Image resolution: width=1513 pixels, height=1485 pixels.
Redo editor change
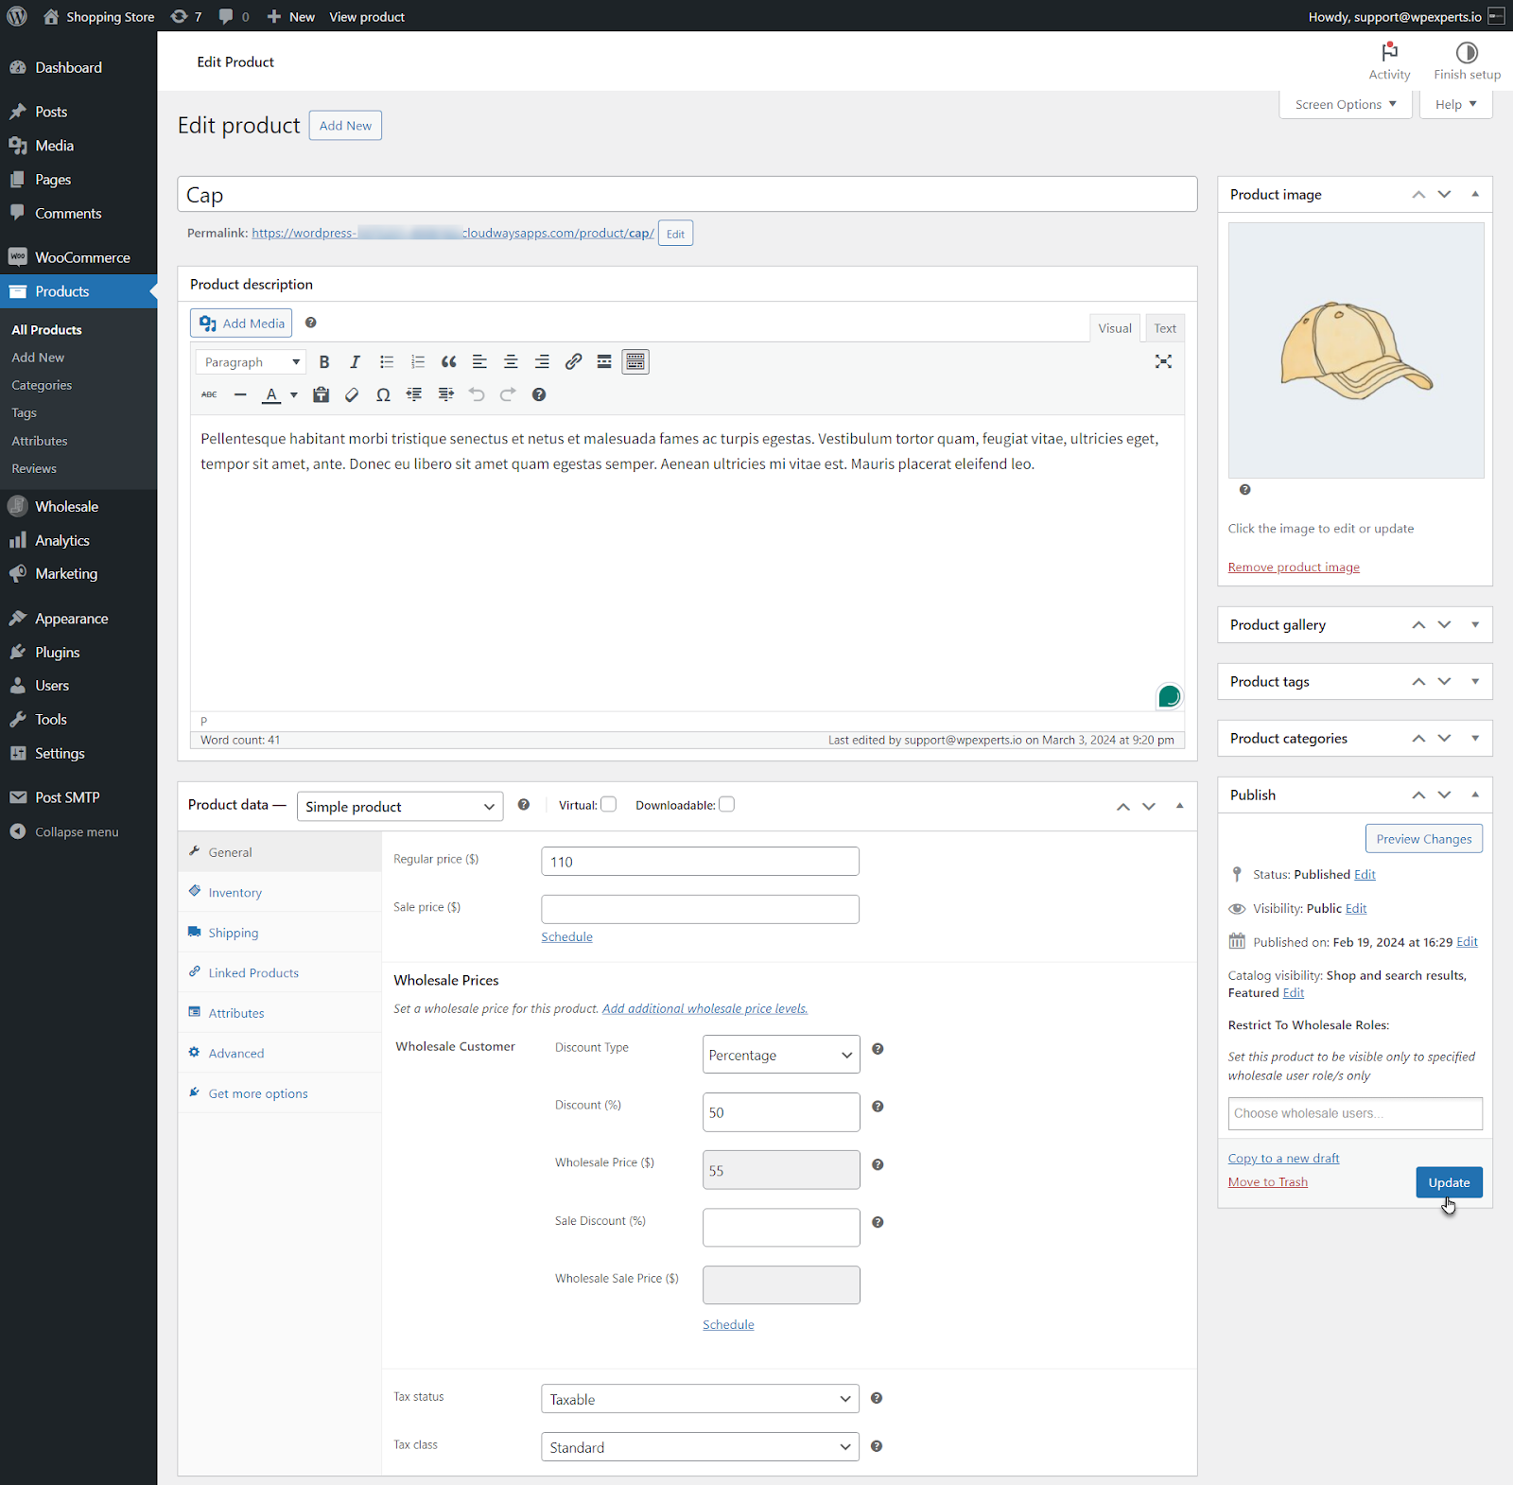[508, 394]
